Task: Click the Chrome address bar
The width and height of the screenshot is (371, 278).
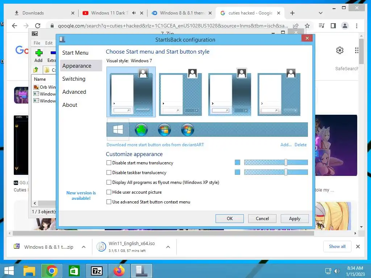Action: coord(172,26)
